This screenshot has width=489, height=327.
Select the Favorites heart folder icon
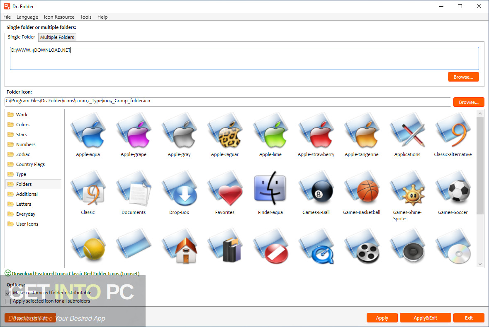point(224,189)
